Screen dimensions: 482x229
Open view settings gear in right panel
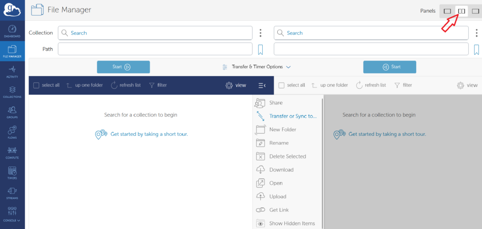(467, 85)
